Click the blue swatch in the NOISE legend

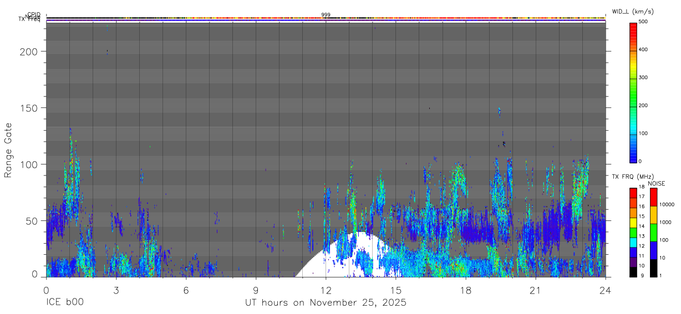[x=654, y=250]
